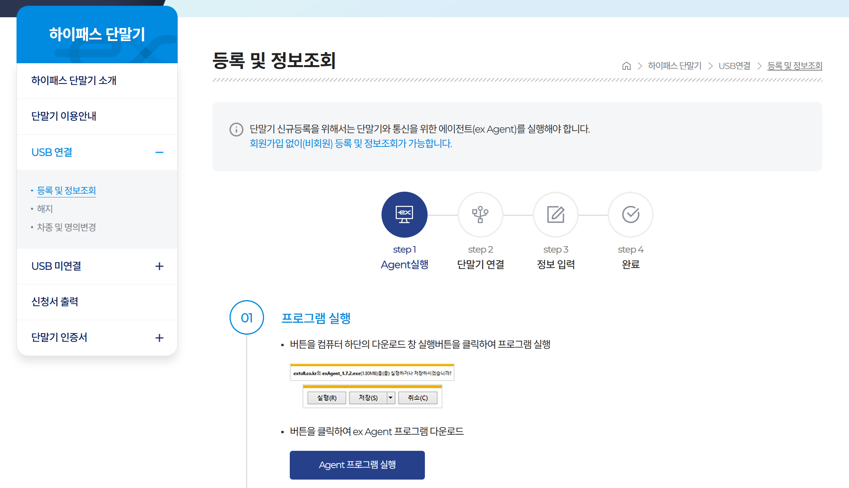Screen dimensions: 849x488
Task: Open 하이패스 단말기 소개 in the sidebar
Action: point(74,81)
